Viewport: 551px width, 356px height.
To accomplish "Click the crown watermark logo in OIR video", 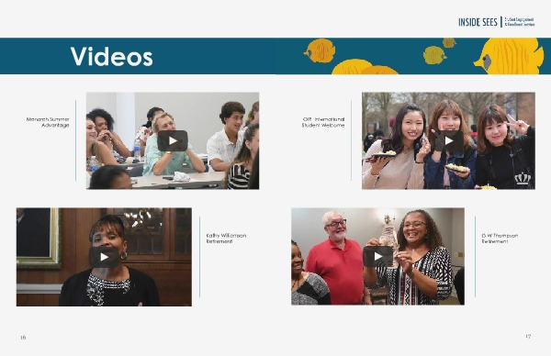I will coord(523,178).
